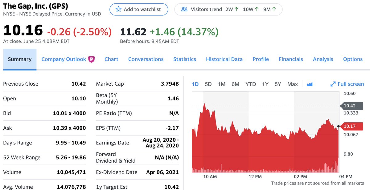Go to the Conversations tab
The image size is (370, 190).
pyautogui.click(x=146, y=59)
